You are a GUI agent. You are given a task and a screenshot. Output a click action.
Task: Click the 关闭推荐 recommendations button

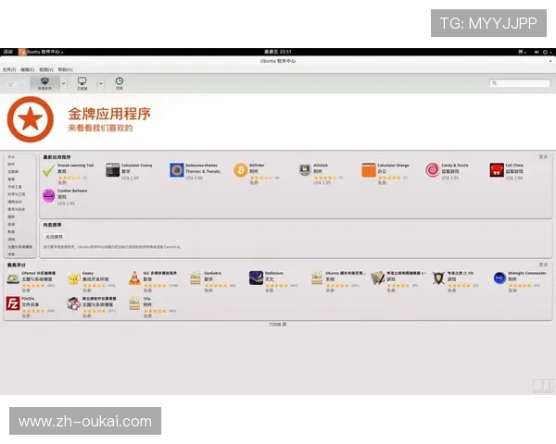[54, 237]
